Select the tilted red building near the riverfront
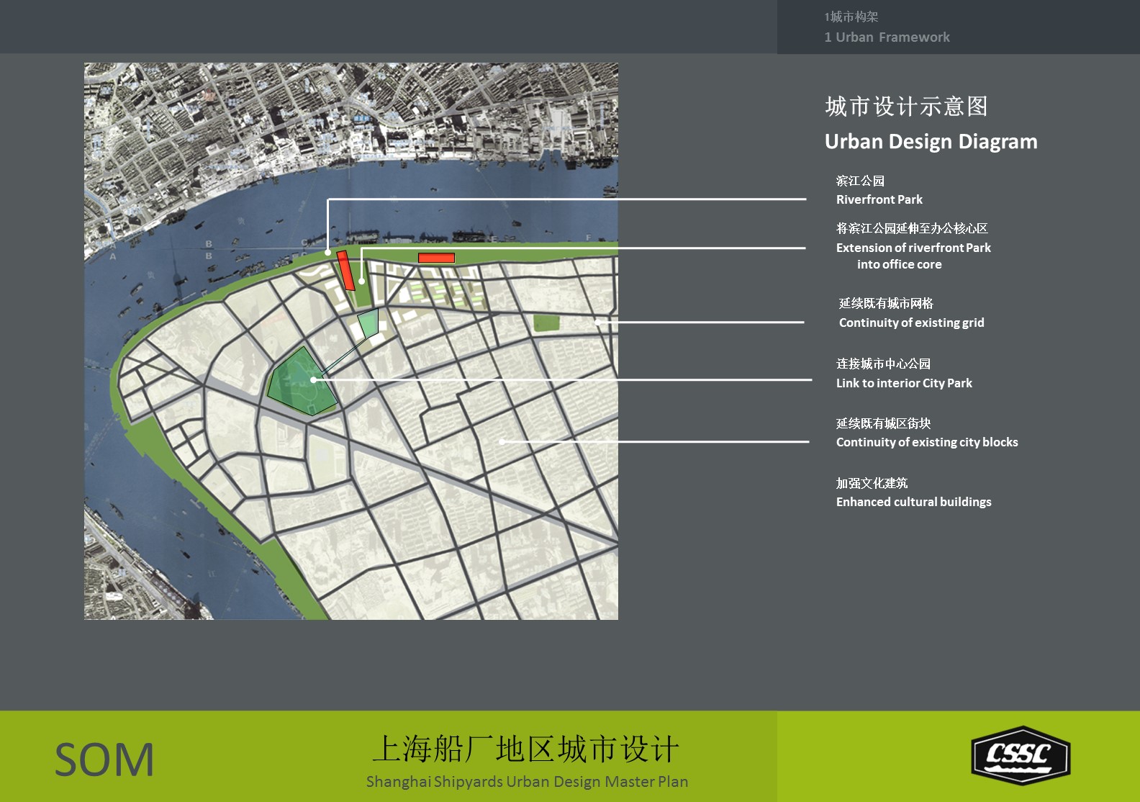Viewport: 1140px width, 802px height. click(x=345, y=271)
